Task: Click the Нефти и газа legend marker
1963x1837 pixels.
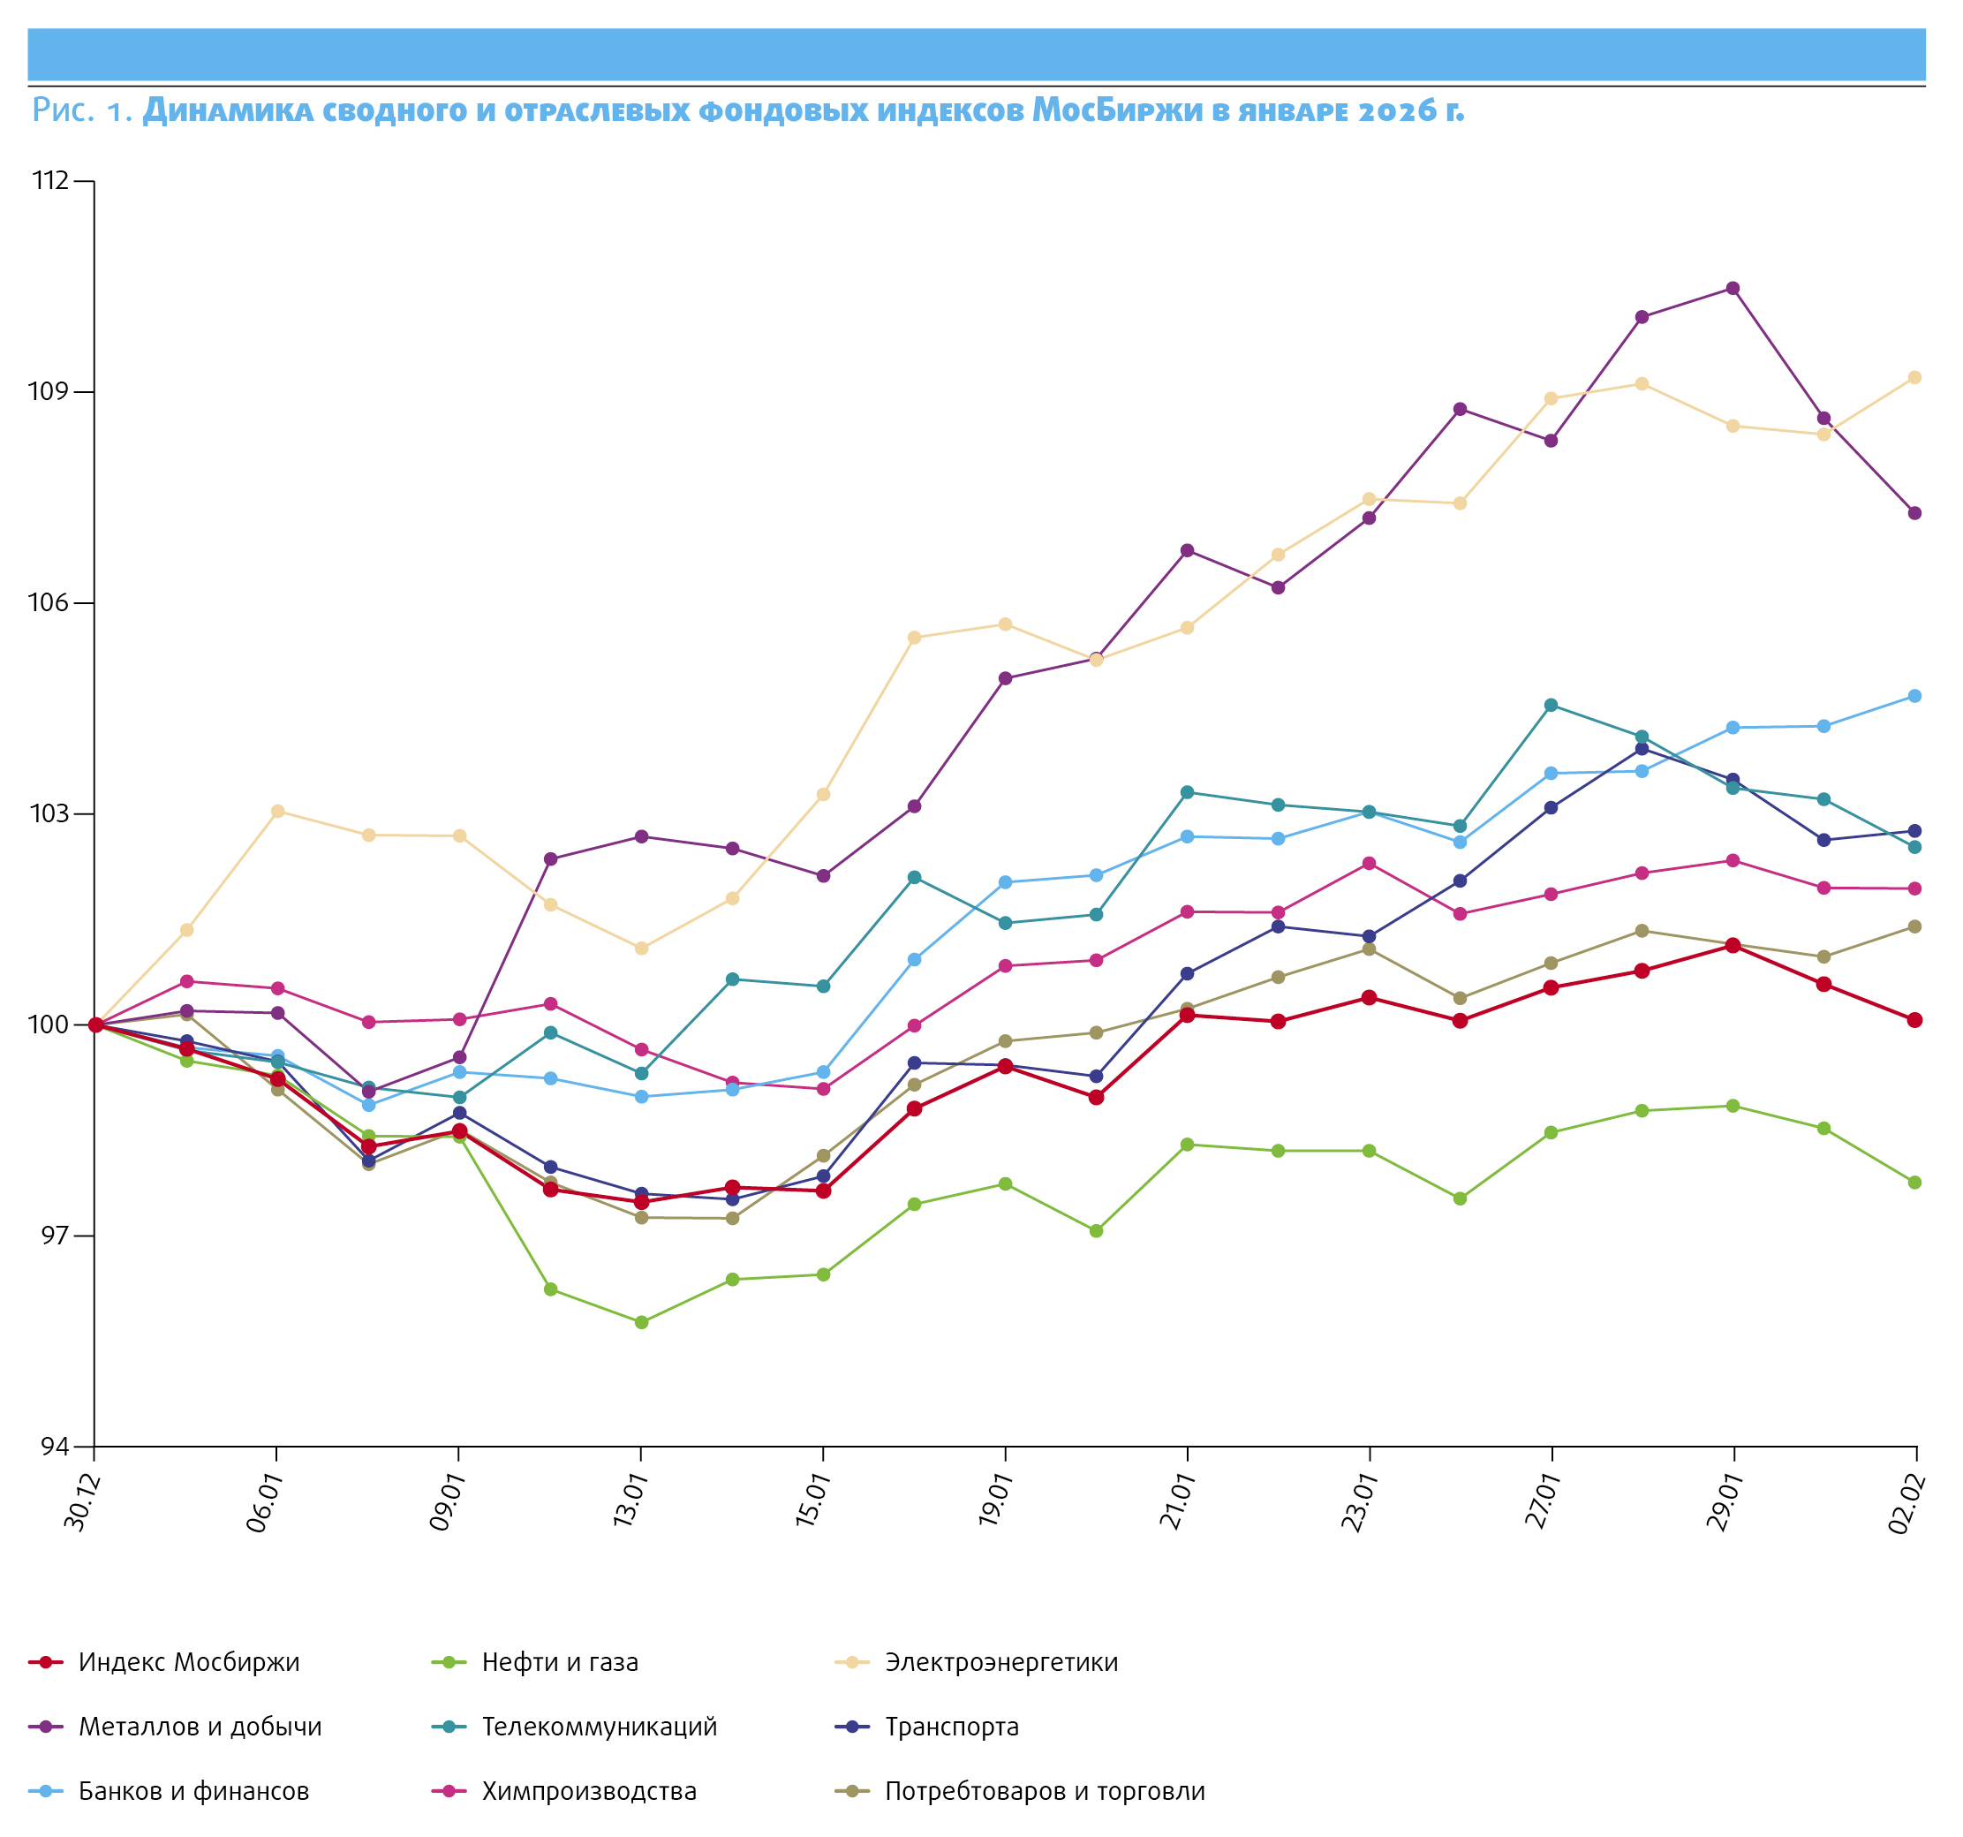Action: [x=449, y=1662]
